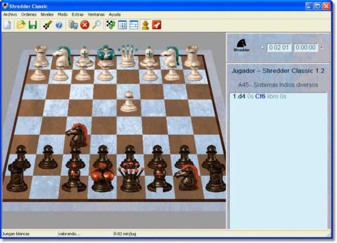
Task: Click 'Juegan blancas' in status bar
Action: [x=15, y=234]
